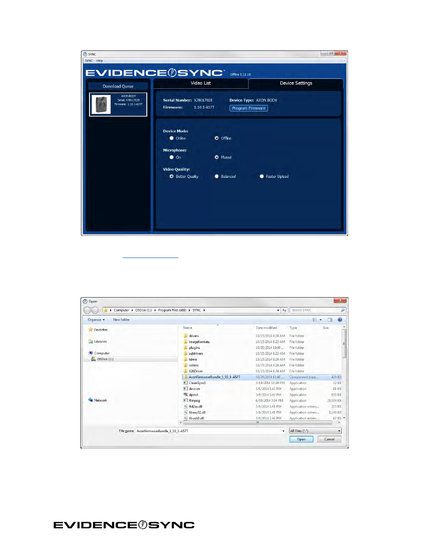Select the ftd2xx.dll file icon

[185, 407]
